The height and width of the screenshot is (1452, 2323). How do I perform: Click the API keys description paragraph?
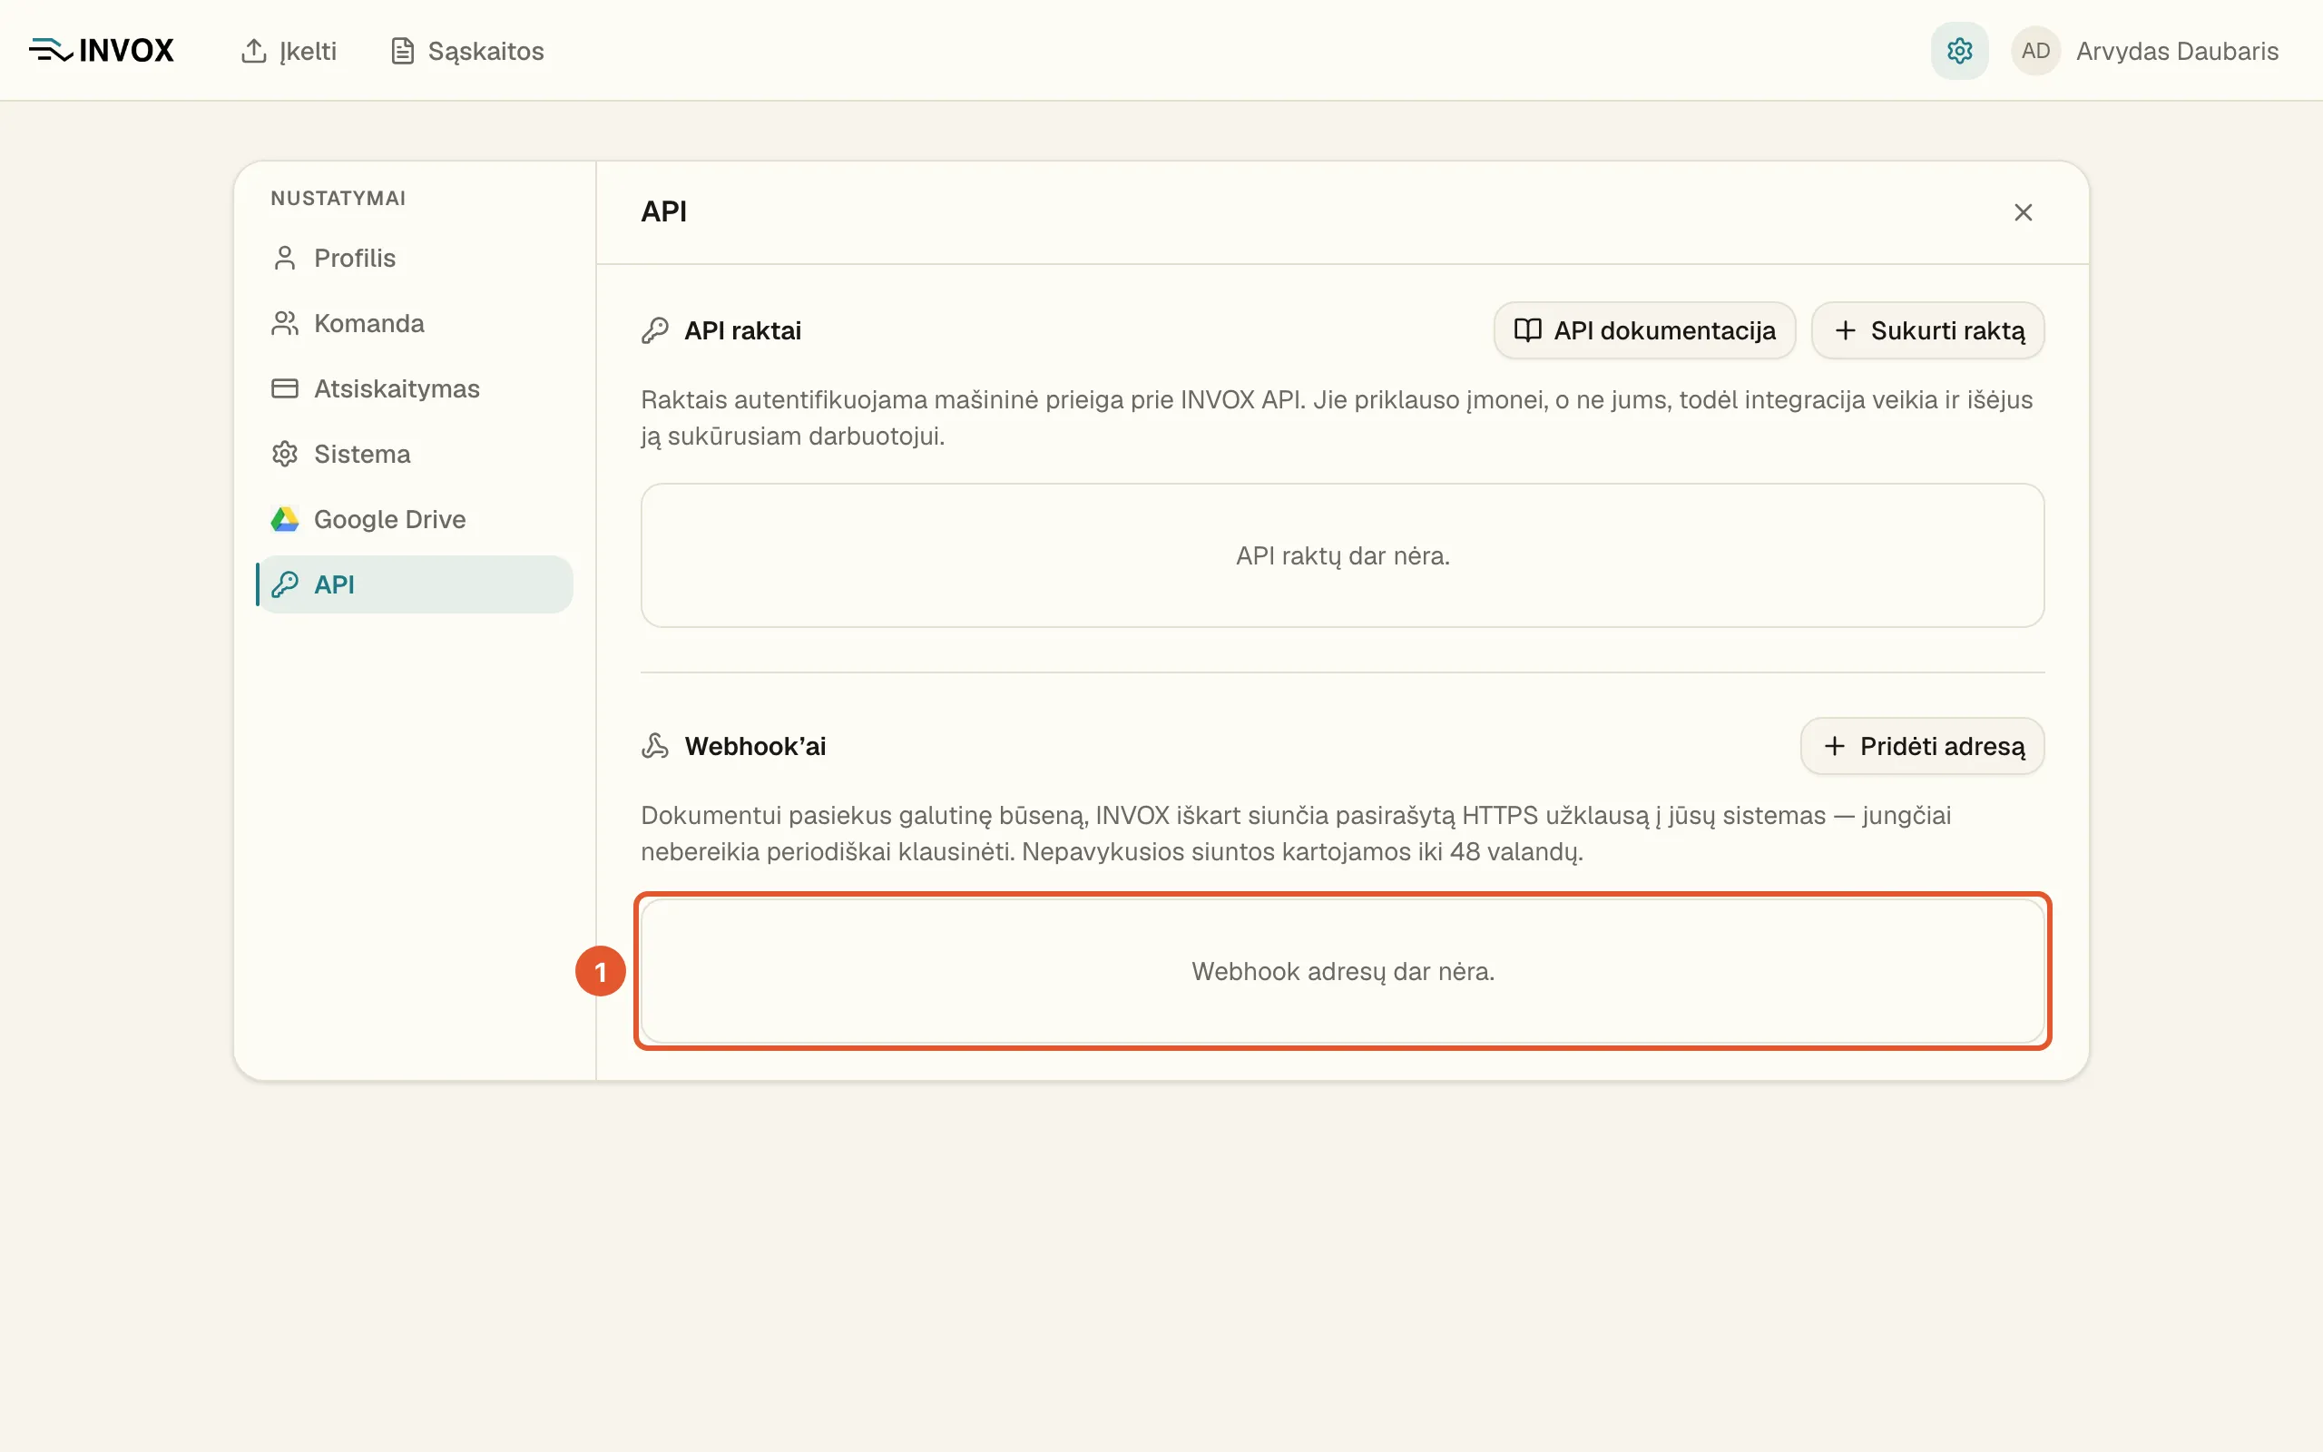[1337, 417]
